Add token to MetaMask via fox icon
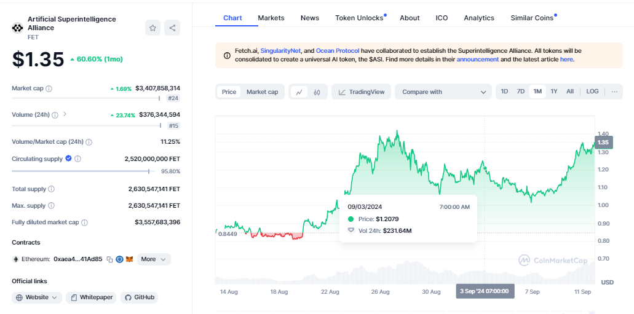 coord(129,259)
